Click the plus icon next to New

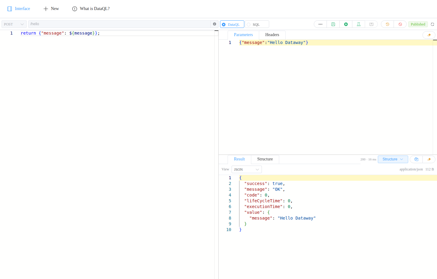(46, 9)
